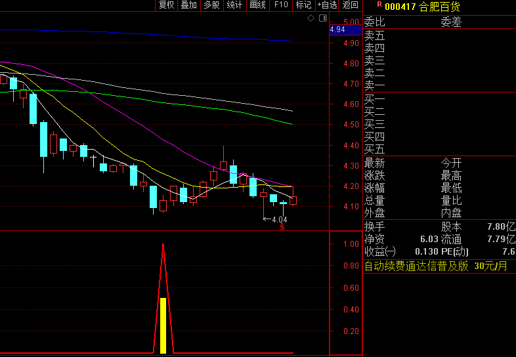516x357 pixels.
Task: Click the 最低 low price label
Action: [451, 188]
